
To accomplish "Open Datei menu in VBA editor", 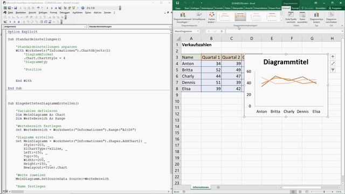I will coord(10,12).
